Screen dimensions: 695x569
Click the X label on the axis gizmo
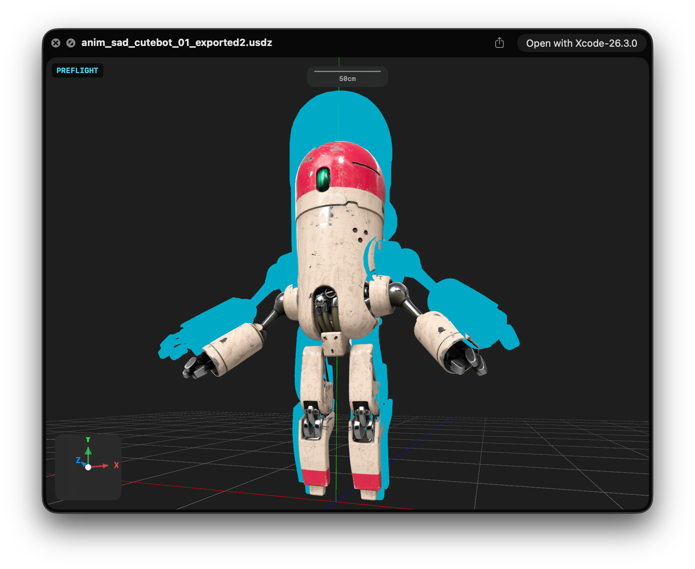116,466
